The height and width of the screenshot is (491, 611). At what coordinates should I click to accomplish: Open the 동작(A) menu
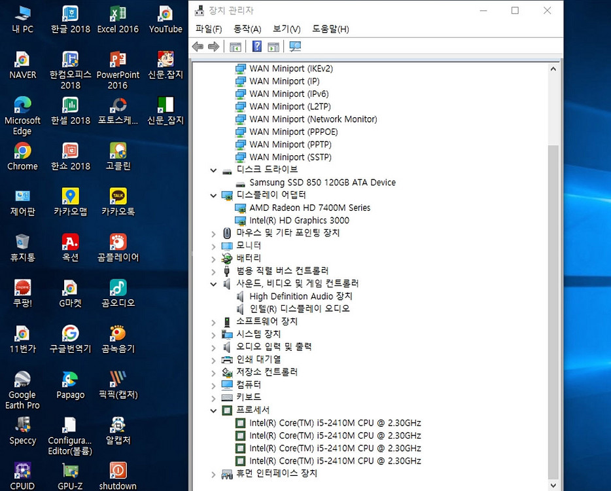247,29
